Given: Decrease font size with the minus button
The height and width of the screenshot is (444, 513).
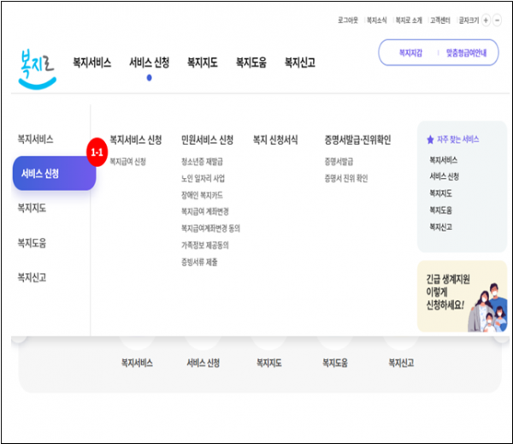Looking at the screenshot, I should pyautogui.click(x=498, y=20).
